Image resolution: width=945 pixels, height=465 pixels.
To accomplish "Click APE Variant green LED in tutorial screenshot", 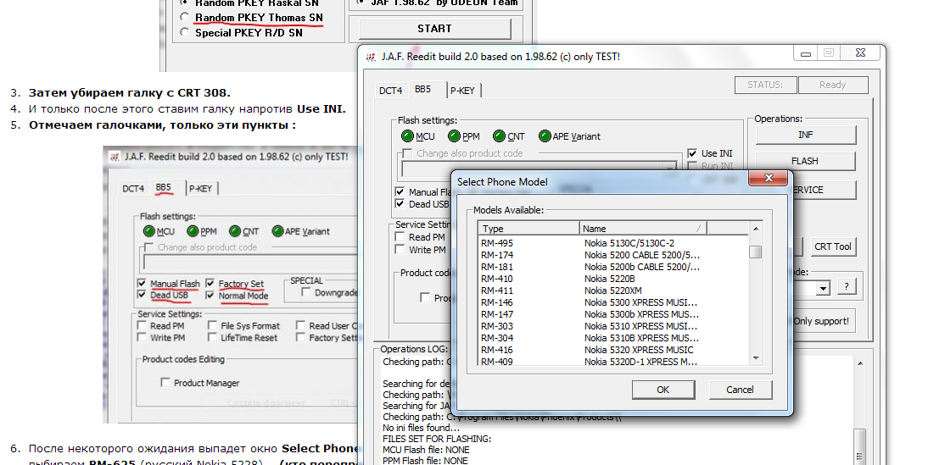I will 278,231.
